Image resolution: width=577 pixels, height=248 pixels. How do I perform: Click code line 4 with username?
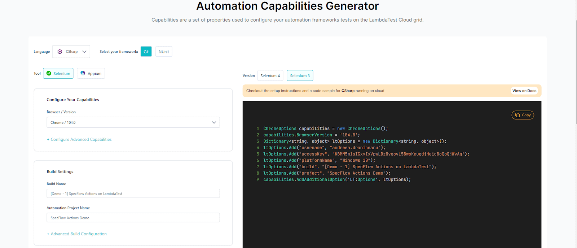click(324, 148)
